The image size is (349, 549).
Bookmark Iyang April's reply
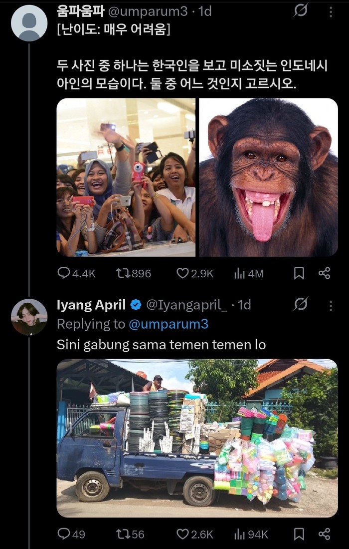coord(299,534)
